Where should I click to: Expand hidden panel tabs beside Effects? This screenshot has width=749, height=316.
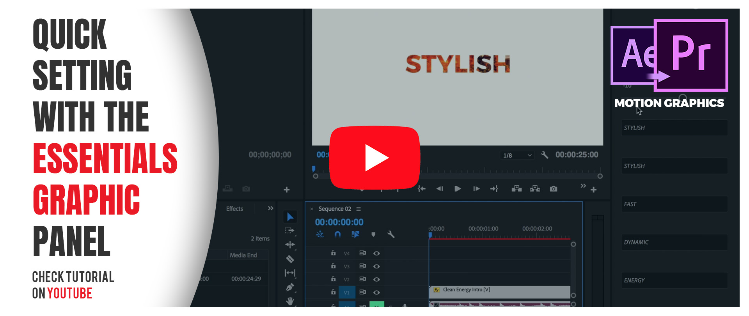coord(270,208)
